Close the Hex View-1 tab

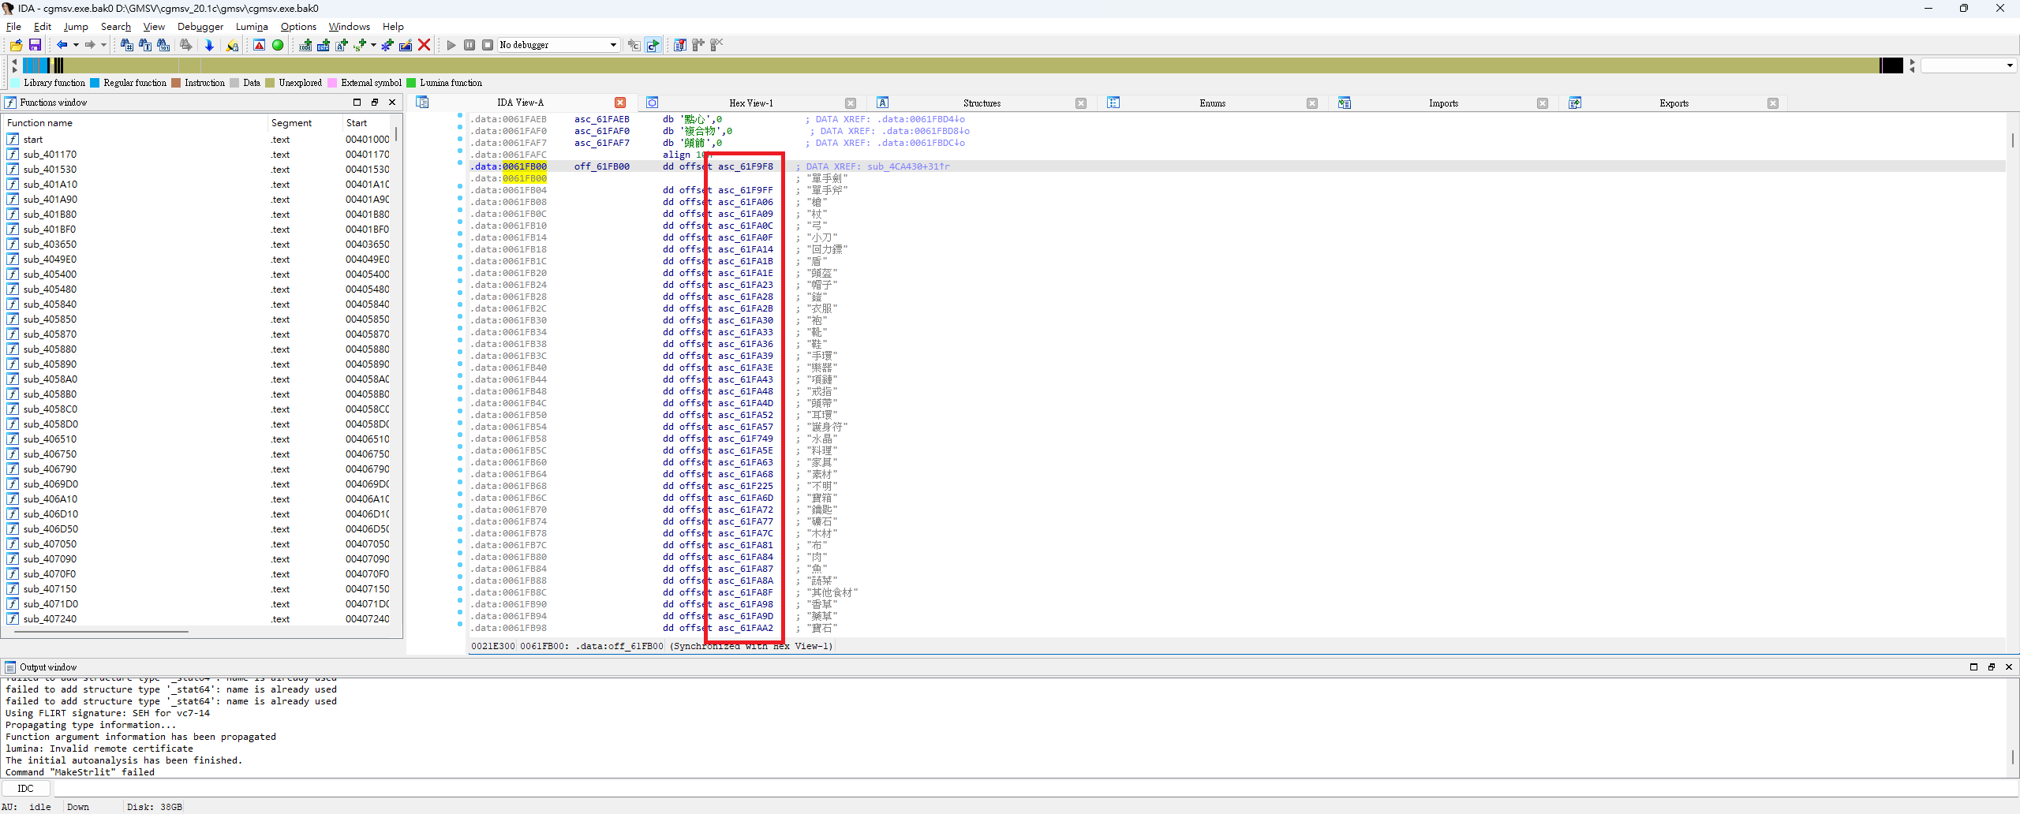point(851,103)
